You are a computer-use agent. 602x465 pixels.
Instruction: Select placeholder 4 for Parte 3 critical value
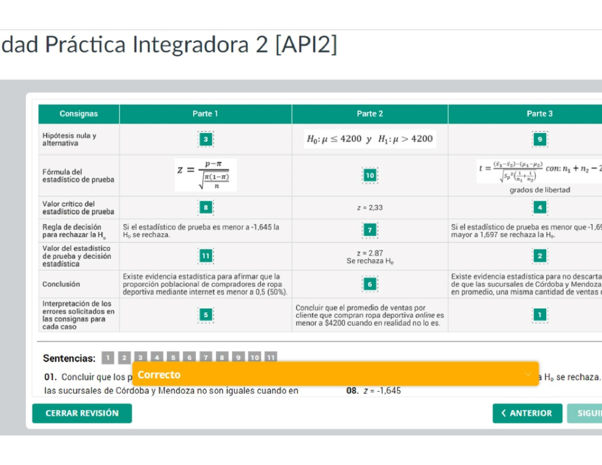tap(540, 207)
